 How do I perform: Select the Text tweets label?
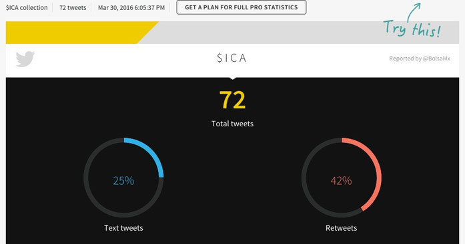point(123,228)
